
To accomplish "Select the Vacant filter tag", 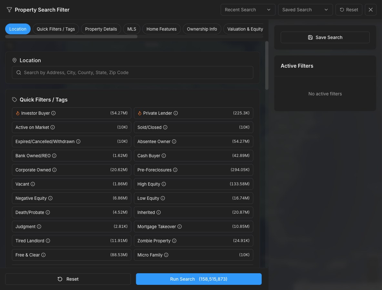I will click(72, 184).
